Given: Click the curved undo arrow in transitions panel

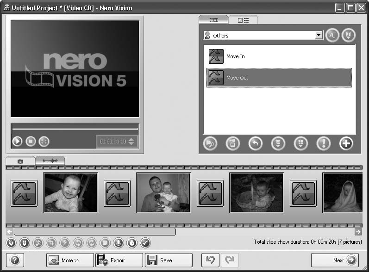Looking at the screenshot, I should pos(255,143).
